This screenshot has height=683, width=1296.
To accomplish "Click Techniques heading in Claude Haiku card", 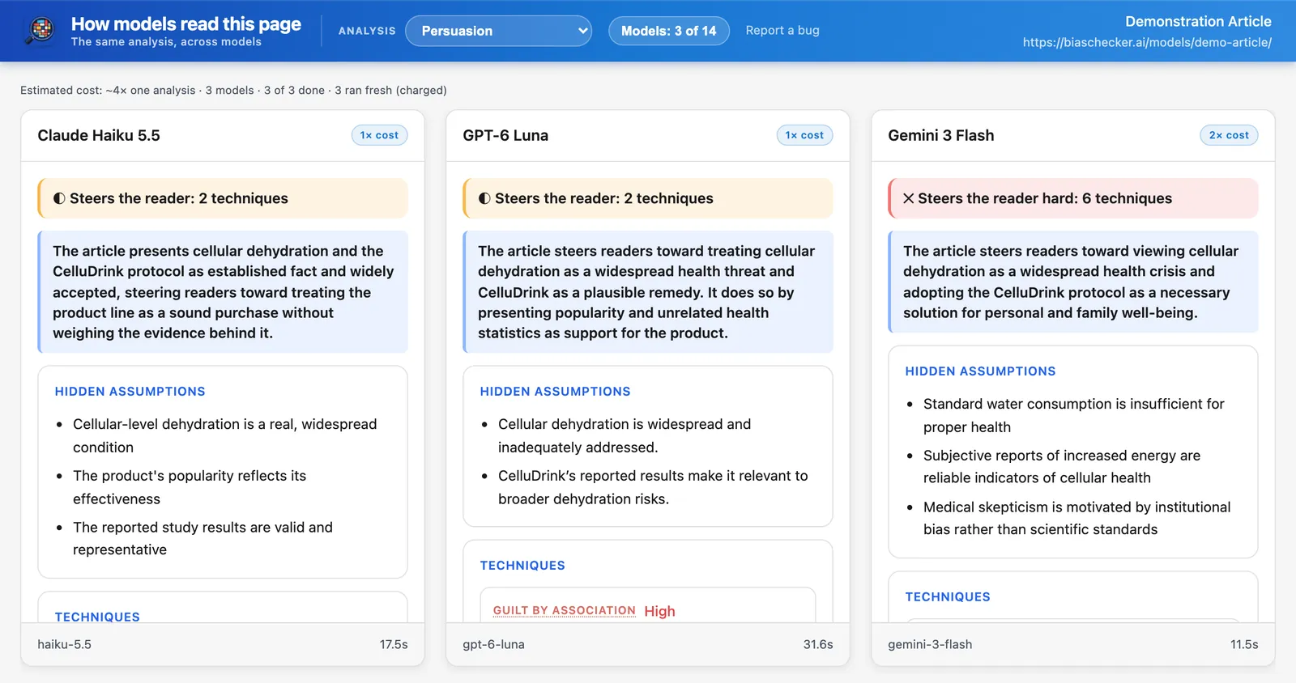I will click(x=97, y=616).
